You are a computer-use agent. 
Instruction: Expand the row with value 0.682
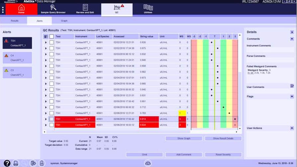[x=46, y=72]
